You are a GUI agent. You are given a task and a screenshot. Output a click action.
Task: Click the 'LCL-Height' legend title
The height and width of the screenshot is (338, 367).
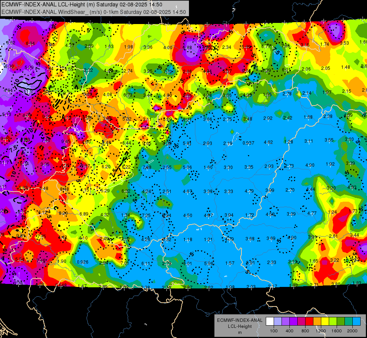click(240, 326)
